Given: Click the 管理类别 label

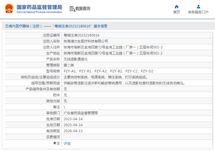Looking at the screenshot, I should [x=53, y=65].
